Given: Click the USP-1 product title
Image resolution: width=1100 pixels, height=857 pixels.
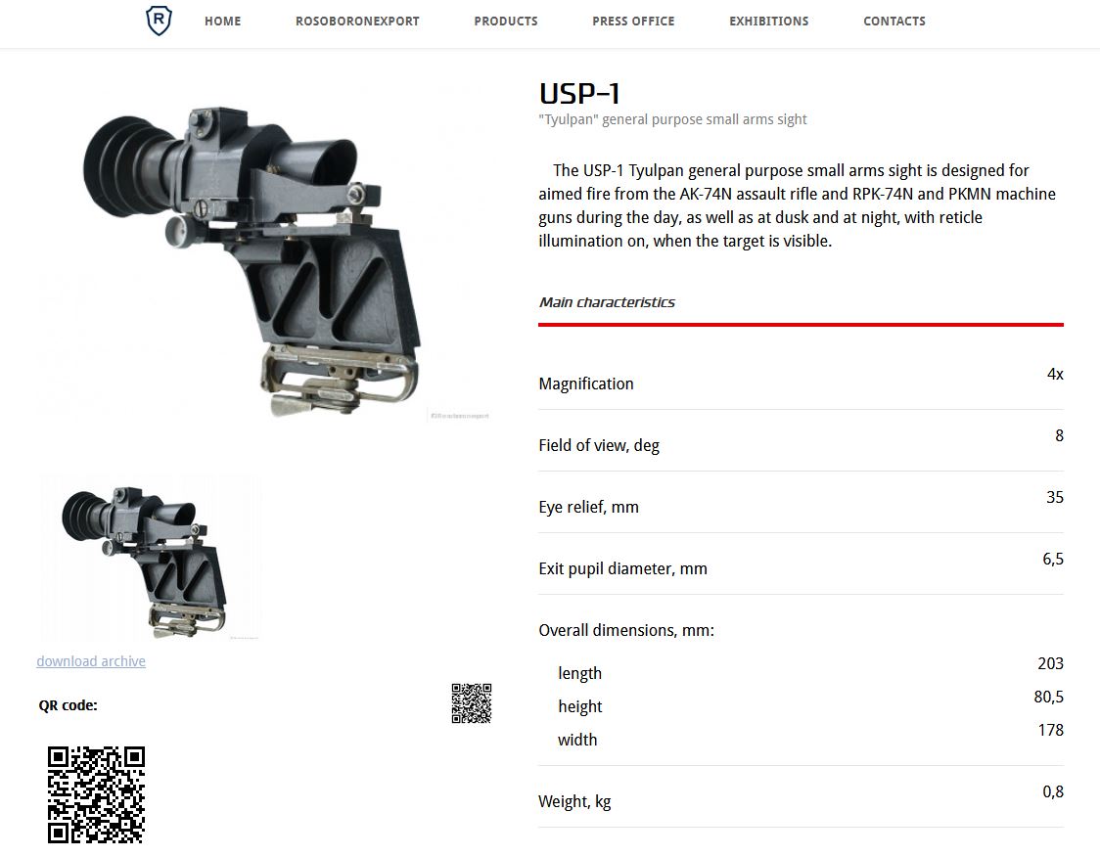Looking at the screenshot, I should [579, 93].
